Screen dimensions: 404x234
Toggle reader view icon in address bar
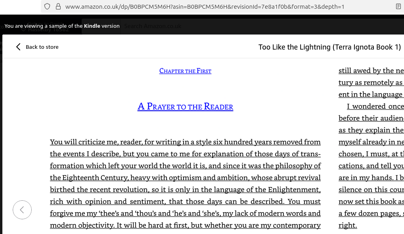coord(398,6)
